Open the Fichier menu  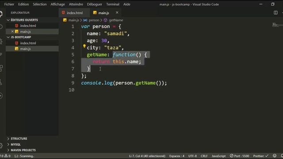[9, 4]
